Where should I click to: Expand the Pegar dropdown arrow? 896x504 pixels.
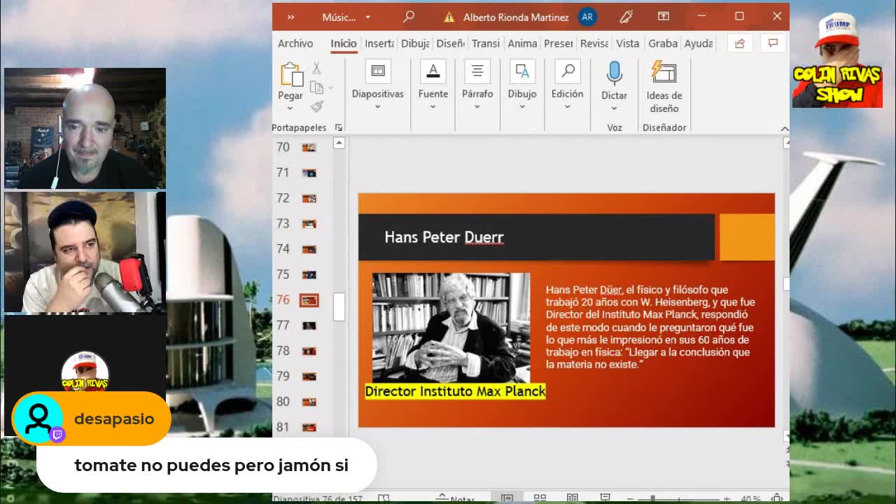click(290, 108)
